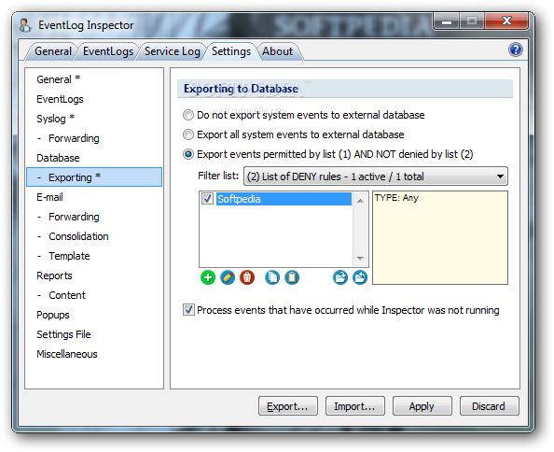The height and width of the screenshot is (452, 554).
Task: Switch to the Settings tab
Action: 231,51
